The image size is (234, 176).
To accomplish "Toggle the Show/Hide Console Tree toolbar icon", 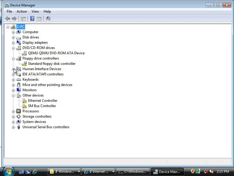I will 23,19.
